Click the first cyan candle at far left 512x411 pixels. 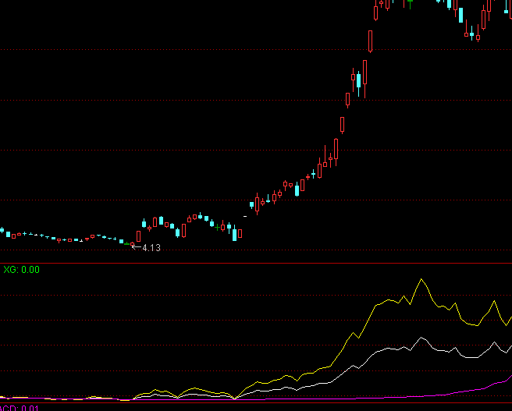[x=2, y=231]
